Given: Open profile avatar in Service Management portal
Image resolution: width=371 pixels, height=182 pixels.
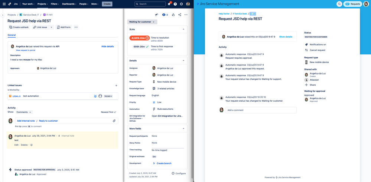Looking at the screenshot, I should coord(365,4).
